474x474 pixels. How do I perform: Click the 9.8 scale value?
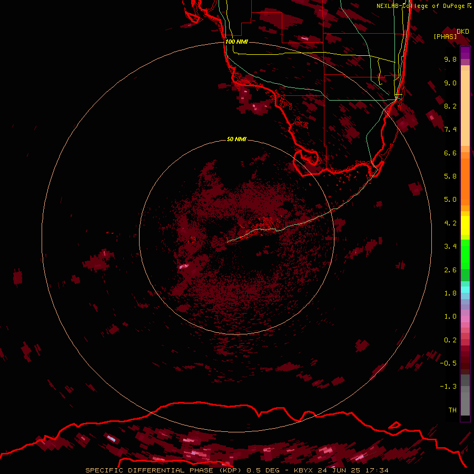pyautogui.click(x=450, y=59)
